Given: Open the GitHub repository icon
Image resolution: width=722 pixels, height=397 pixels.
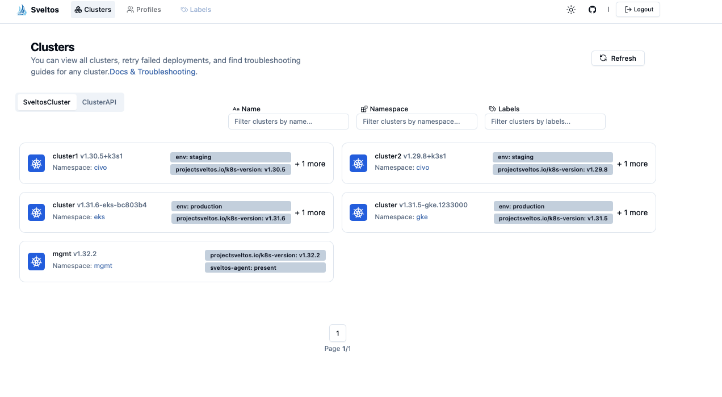Looking at the screenshot, I should coord(593,10).
